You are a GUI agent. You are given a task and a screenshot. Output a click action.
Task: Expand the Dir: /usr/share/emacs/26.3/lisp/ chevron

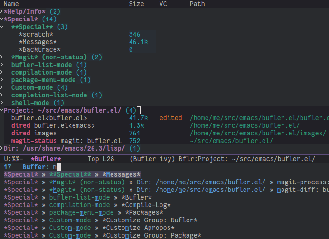[2, 148]
